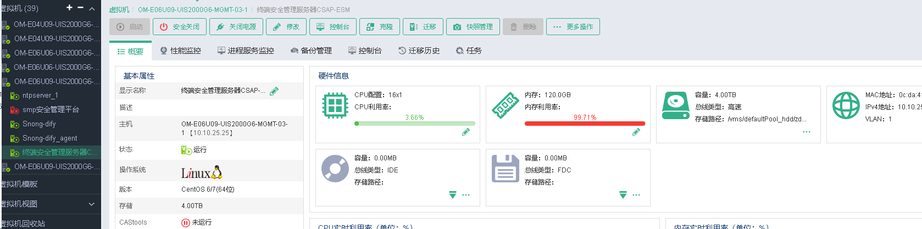922x229 pixels.
Task: Click the floppy disk FDC icon
Action: pos(506,169)
